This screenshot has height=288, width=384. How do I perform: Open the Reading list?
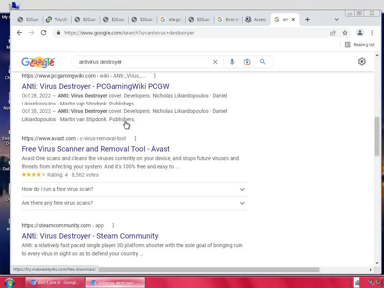360,45
